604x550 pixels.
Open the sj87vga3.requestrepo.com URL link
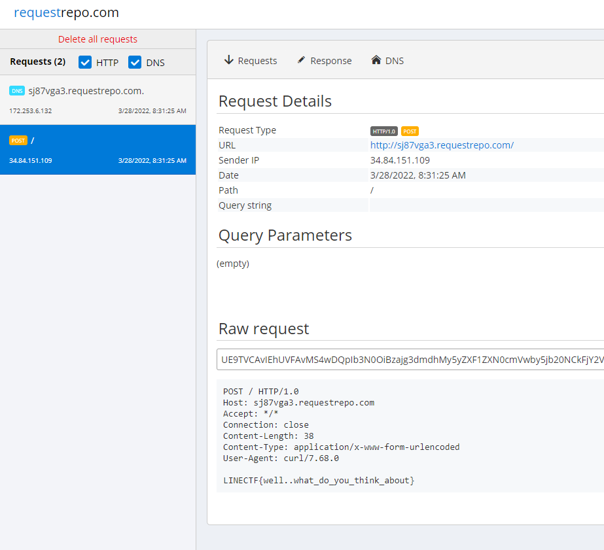pos(442,145)
